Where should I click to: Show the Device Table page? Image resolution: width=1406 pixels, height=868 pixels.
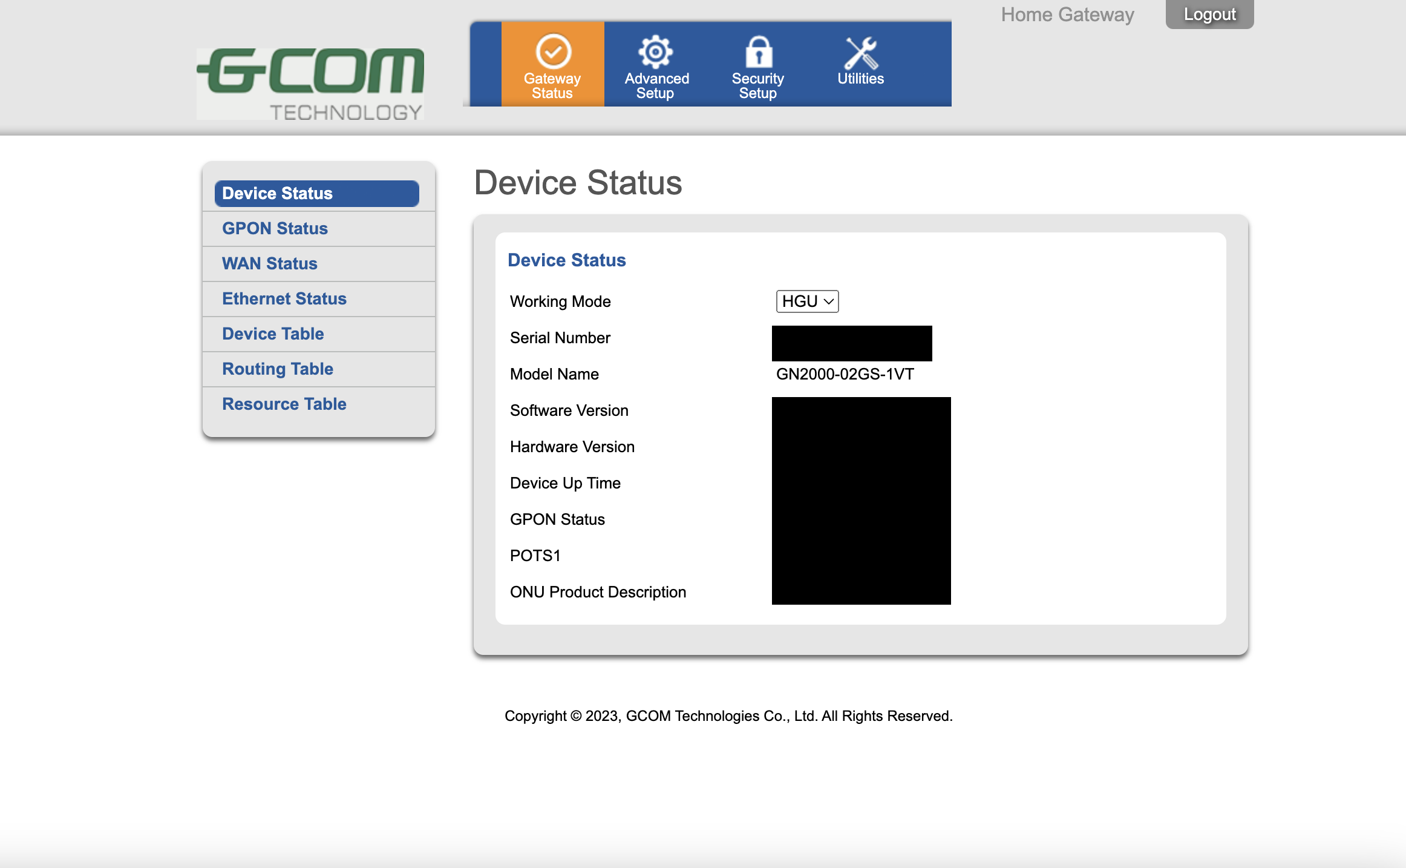pyautogui.click(x=273, y=334)
